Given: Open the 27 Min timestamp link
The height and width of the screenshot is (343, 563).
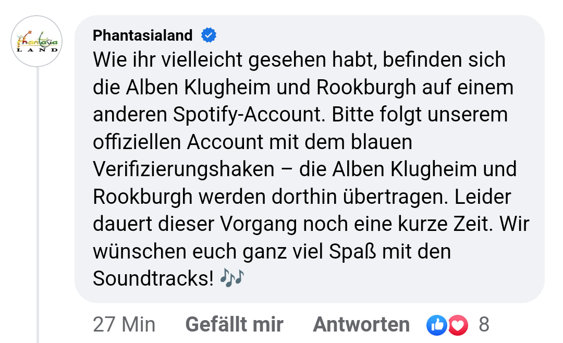Looking at the screenshot, I should (124, 324).
